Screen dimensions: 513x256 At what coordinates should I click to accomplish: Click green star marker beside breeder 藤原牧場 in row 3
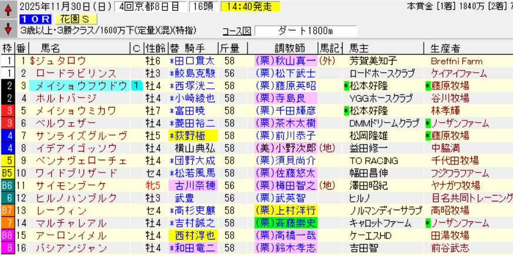427,86
